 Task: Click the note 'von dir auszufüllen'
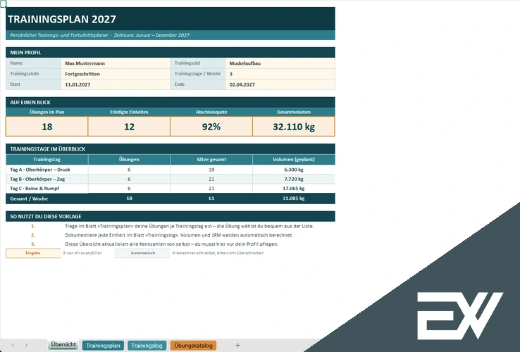(84, 253)
